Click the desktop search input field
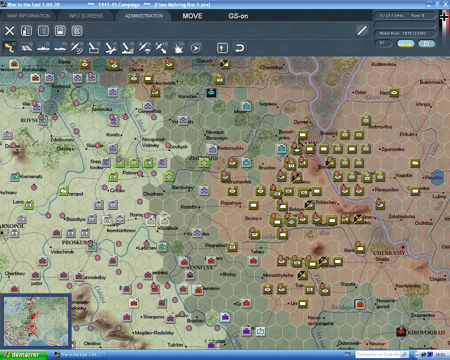 click(x=378, y=354)
